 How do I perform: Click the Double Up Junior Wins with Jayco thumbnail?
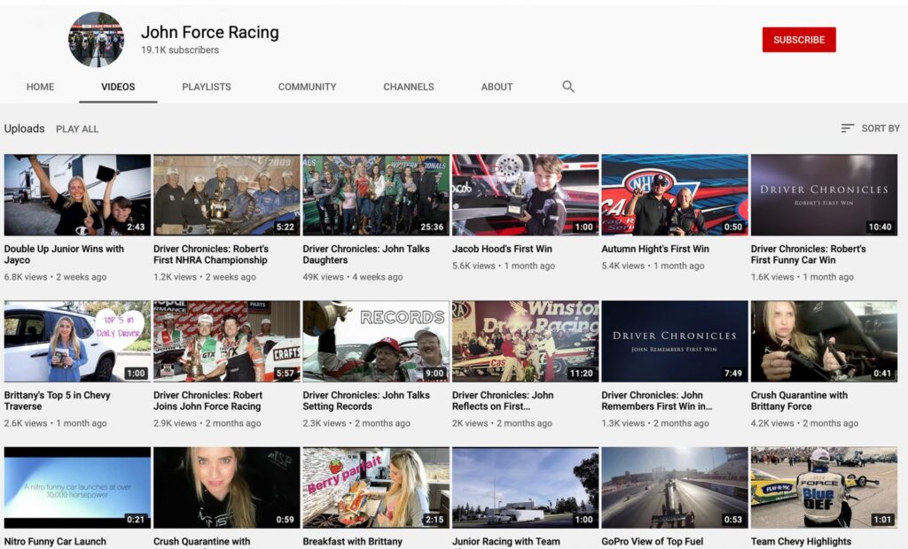tap(77, 194)
